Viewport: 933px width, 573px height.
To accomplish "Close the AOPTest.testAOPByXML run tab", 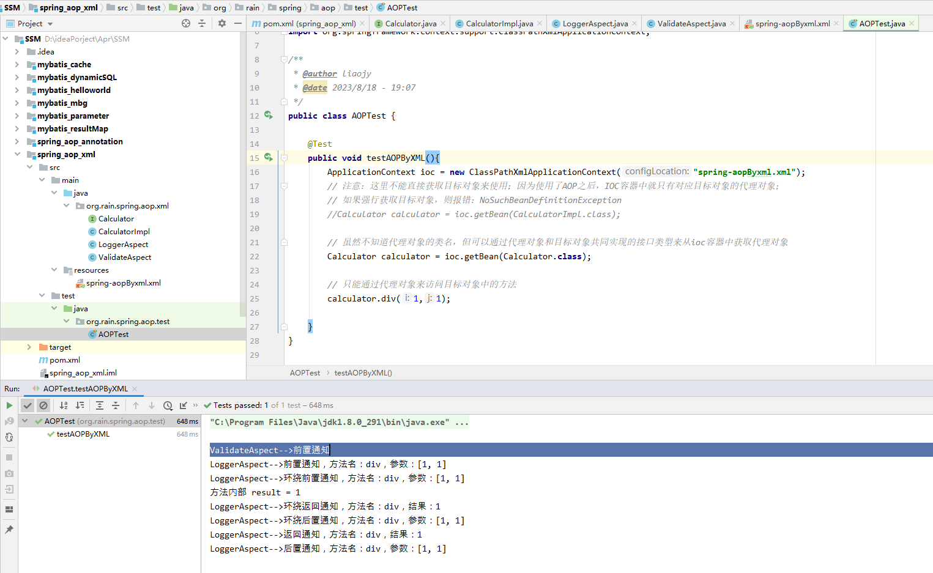I will click(x=135, y=389).
